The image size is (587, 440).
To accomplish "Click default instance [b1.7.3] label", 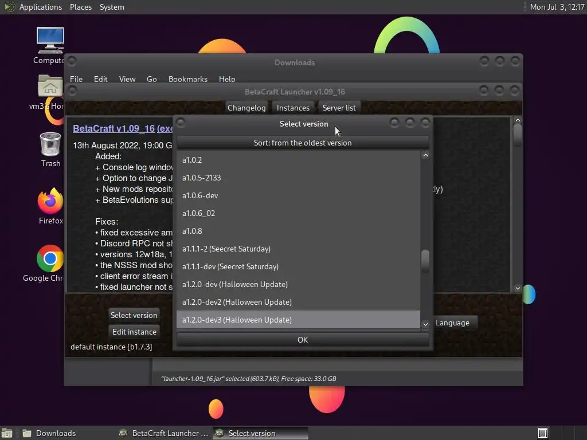I will coord(111,347).
